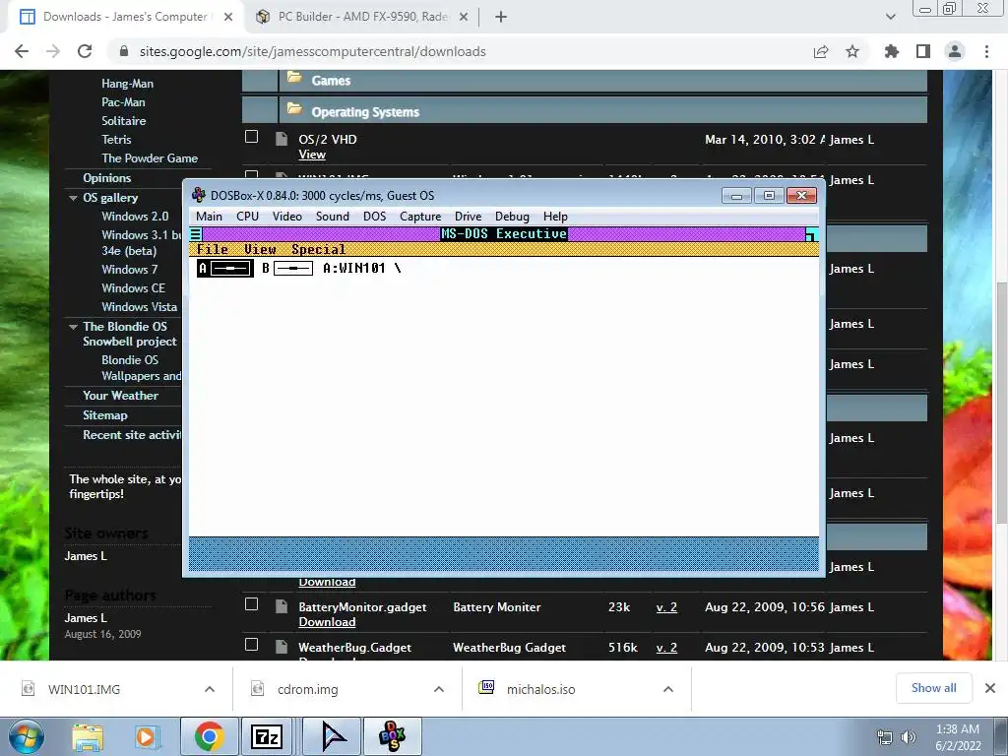Click the MS-DOS Executive zoom box icon

(x=812, y=234)
